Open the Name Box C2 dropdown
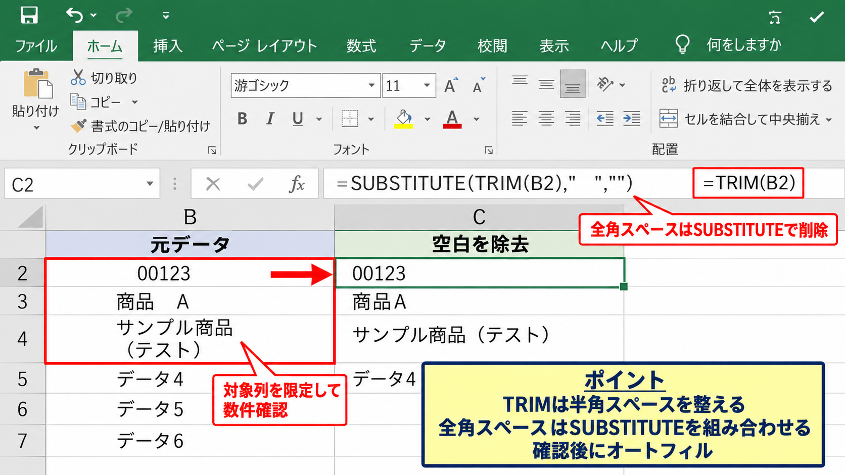845x475 pixels. 150,184
